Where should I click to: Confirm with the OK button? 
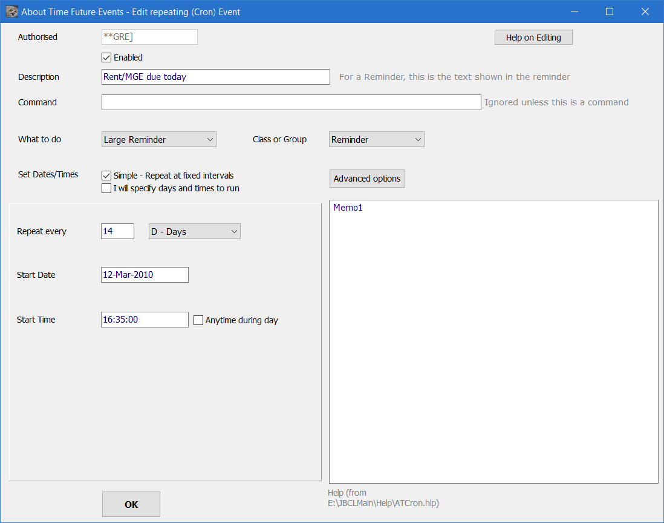coord(131,504)
